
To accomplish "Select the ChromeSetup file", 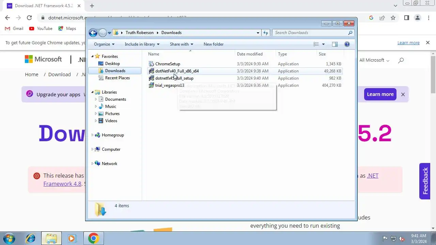I will point(245,64).
